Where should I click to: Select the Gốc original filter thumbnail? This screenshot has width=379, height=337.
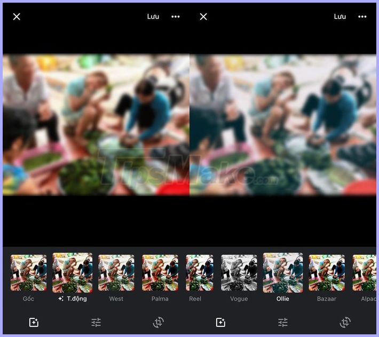[x=28, y=273]
